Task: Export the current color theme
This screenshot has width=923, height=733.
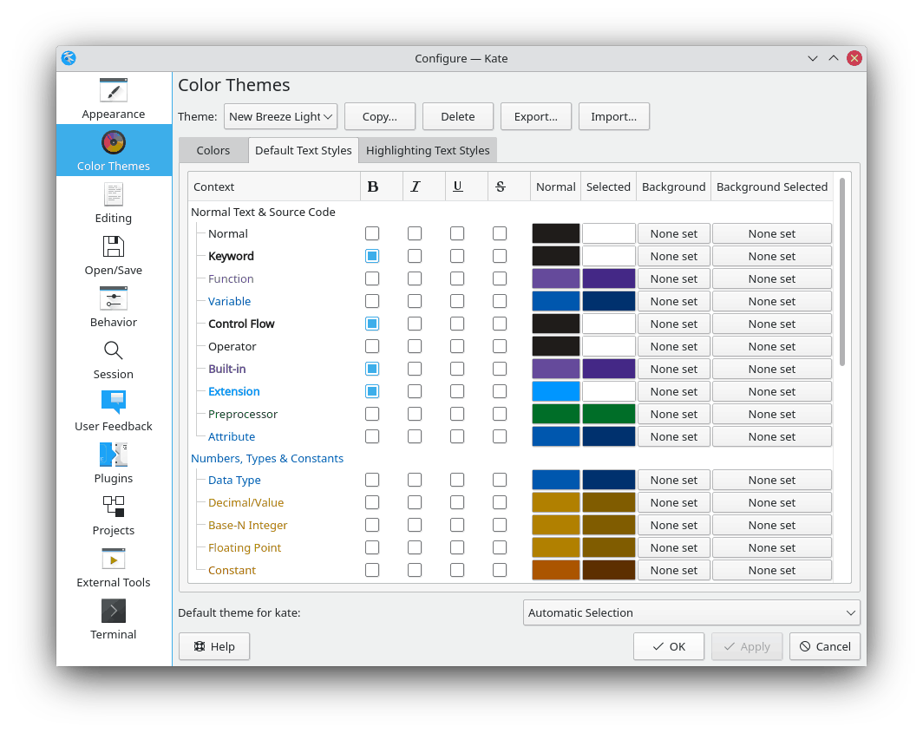Action: click(x=535, y=116)
